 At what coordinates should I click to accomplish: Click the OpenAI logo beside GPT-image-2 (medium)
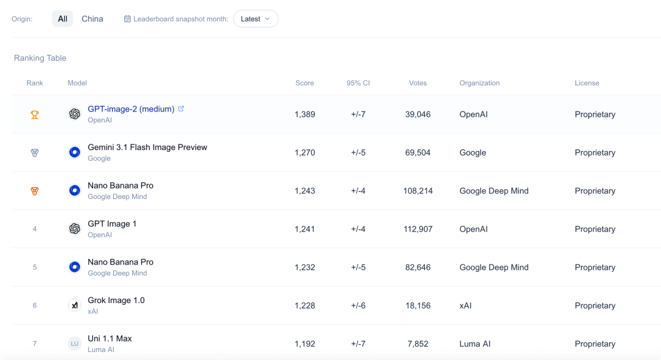tap(75, 114)
